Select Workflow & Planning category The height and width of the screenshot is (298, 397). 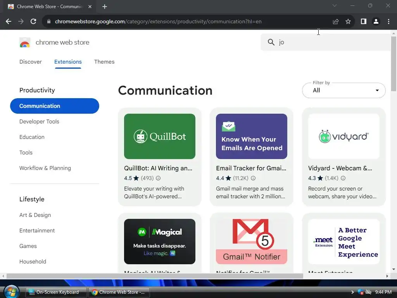(x=45, y=168)
